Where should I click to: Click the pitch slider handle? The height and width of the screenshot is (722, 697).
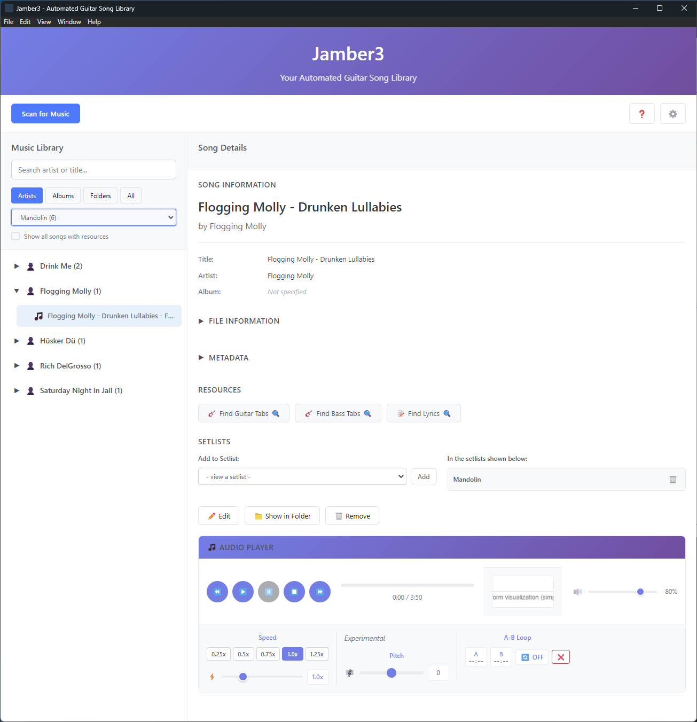[x=391, y=673]
